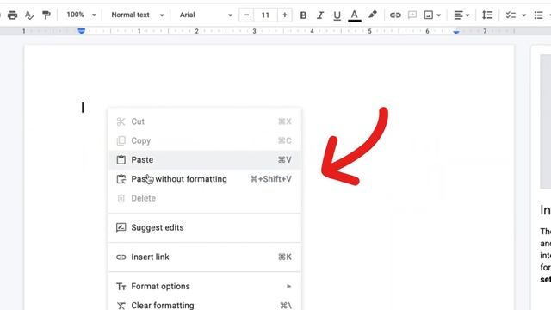Click the Insert image toolbar icon
This screenshot has height=310, width=551.
[x=428, y=15]
